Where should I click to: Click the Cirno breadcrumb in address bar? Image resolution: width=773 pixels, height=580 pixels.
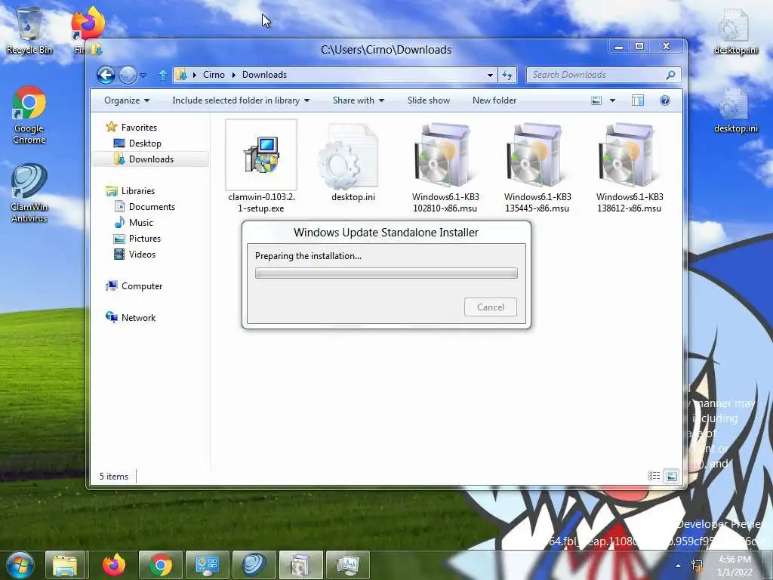click(x=214, y=75)
